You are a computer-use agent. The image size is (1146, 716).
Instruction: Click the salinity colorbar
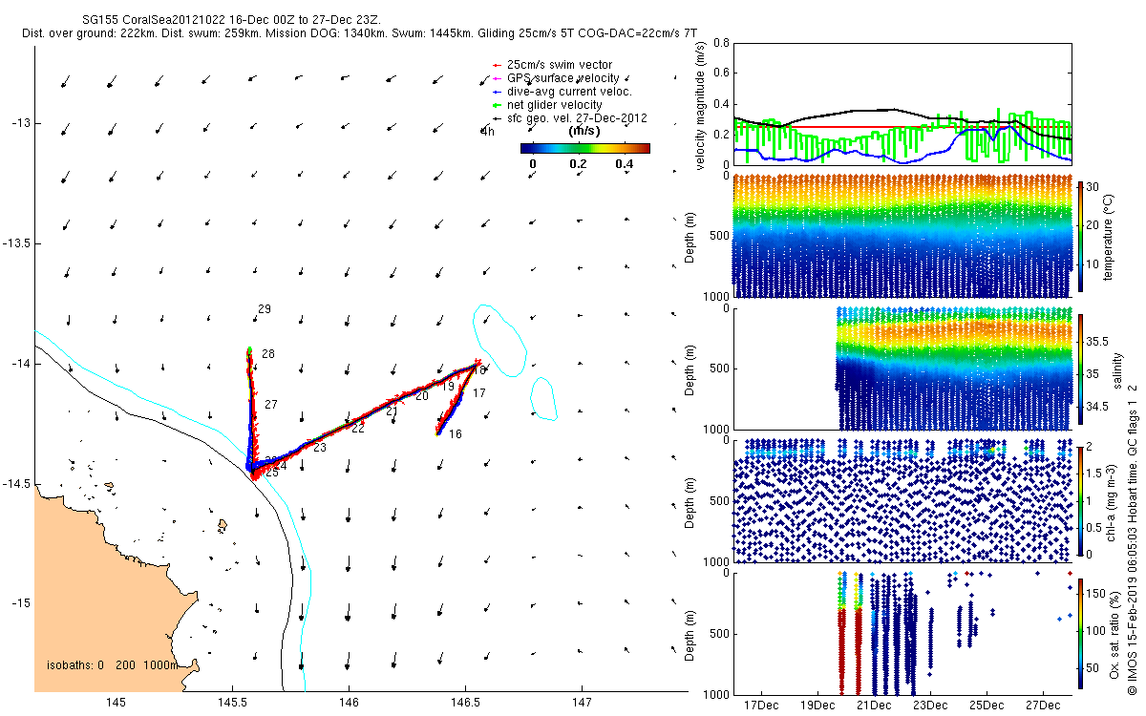[x=1082, y=369]
